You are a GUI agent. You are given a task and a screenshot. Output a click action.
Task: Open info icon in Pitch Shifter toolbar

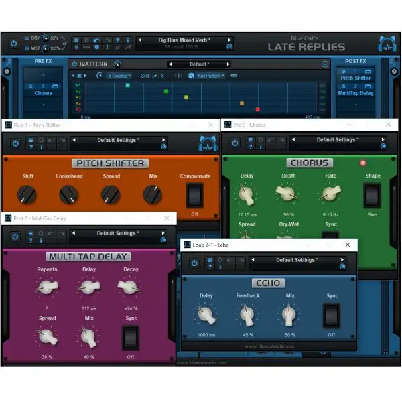[x=42, y=147]
